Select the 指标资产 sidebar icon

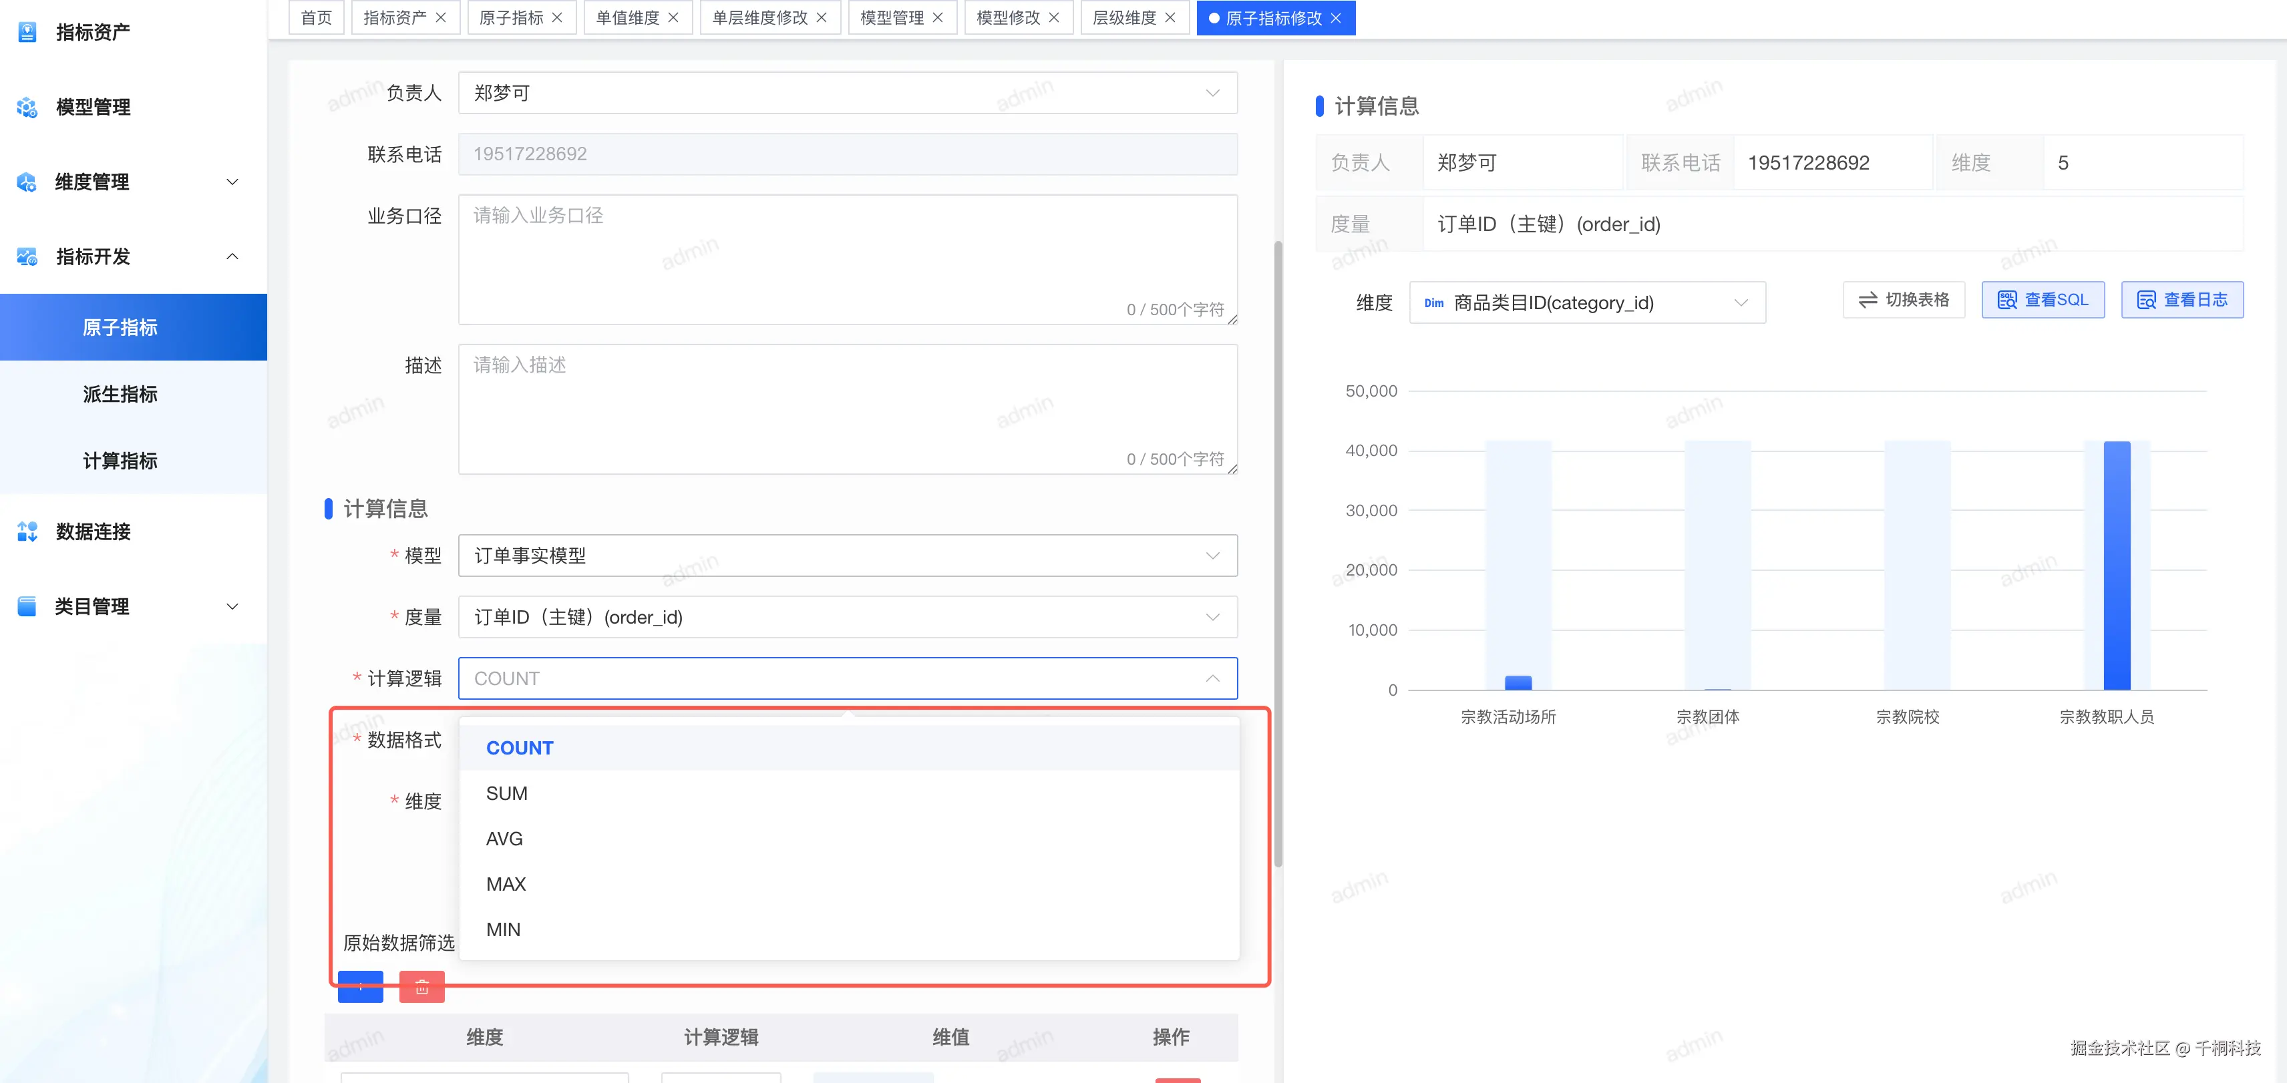(27, 31)
